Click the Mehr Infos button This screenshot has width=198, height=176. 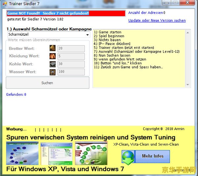(152, 156)
